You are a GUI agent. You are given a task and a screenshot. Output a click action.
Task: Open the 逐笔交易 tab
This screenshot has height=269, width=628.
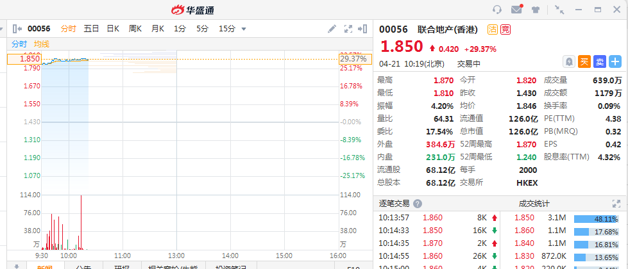(x=393, y=204)
